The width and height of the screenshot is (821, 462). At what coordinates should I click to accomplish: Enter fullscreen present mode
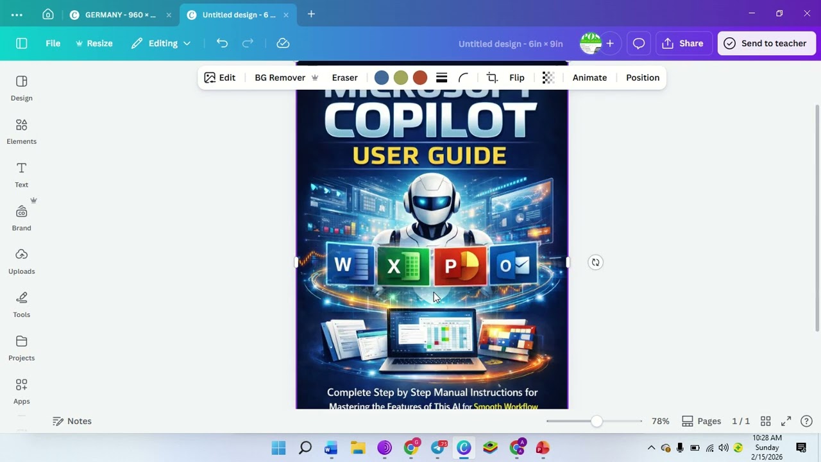point(786,421)
